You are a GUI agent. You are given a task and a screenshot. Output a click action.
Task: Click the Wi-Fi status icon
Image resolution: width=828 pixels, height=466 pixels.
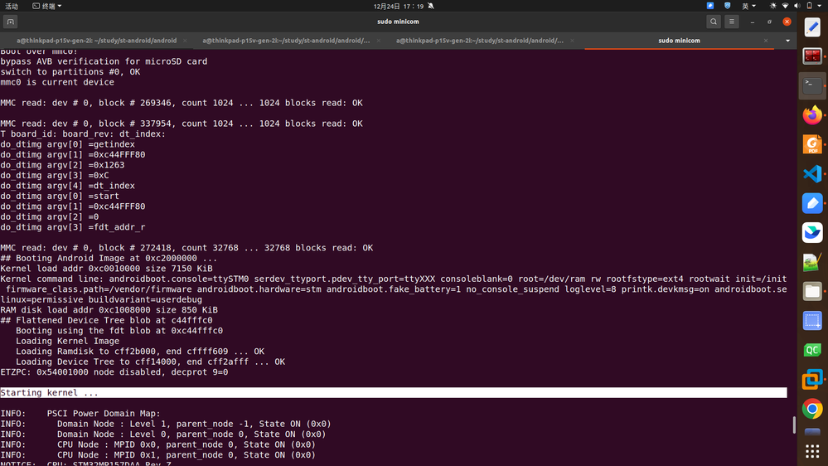pos(785,6)
